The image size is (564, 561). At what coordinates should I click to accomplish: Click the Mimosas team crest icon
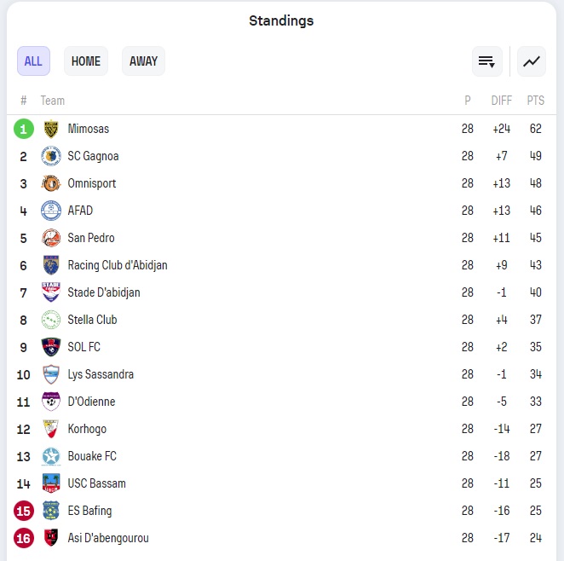coord(51,129)
